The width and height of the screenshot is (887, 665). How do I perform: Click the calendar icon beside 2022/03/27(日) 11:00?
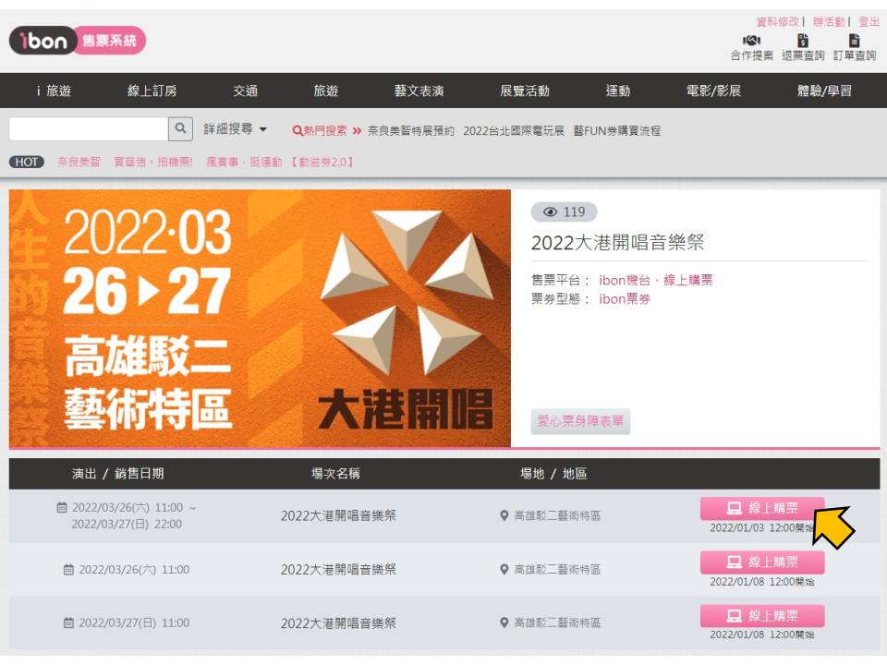pos(68,623)
